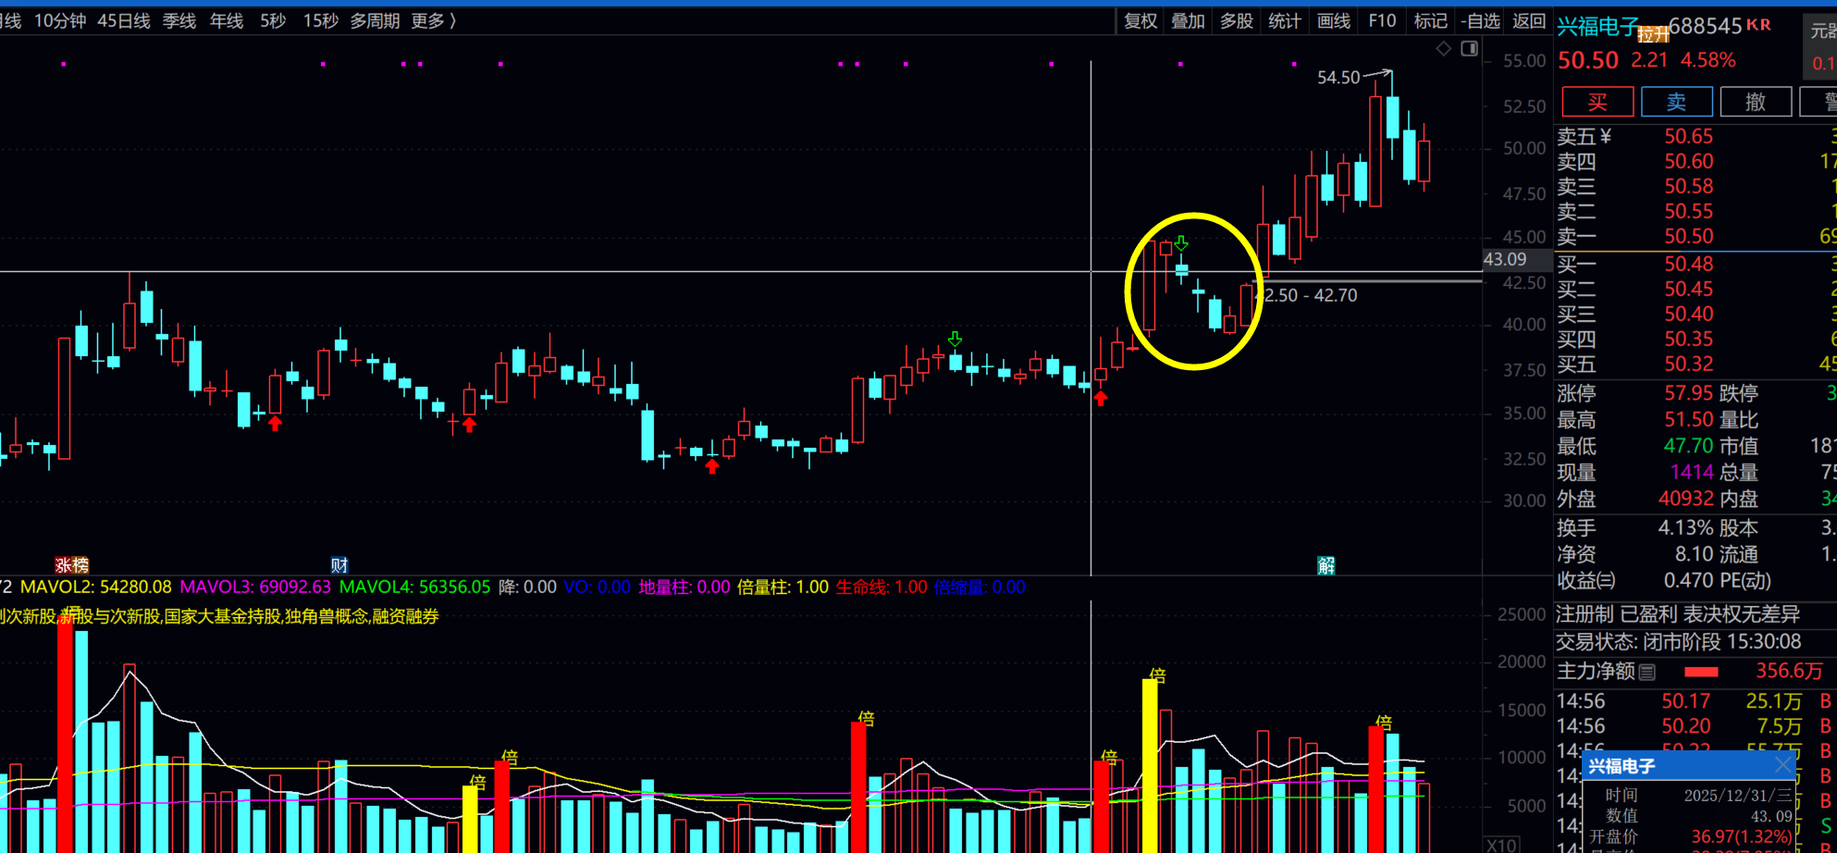Remove stock via -自选 toggle

1480,20
